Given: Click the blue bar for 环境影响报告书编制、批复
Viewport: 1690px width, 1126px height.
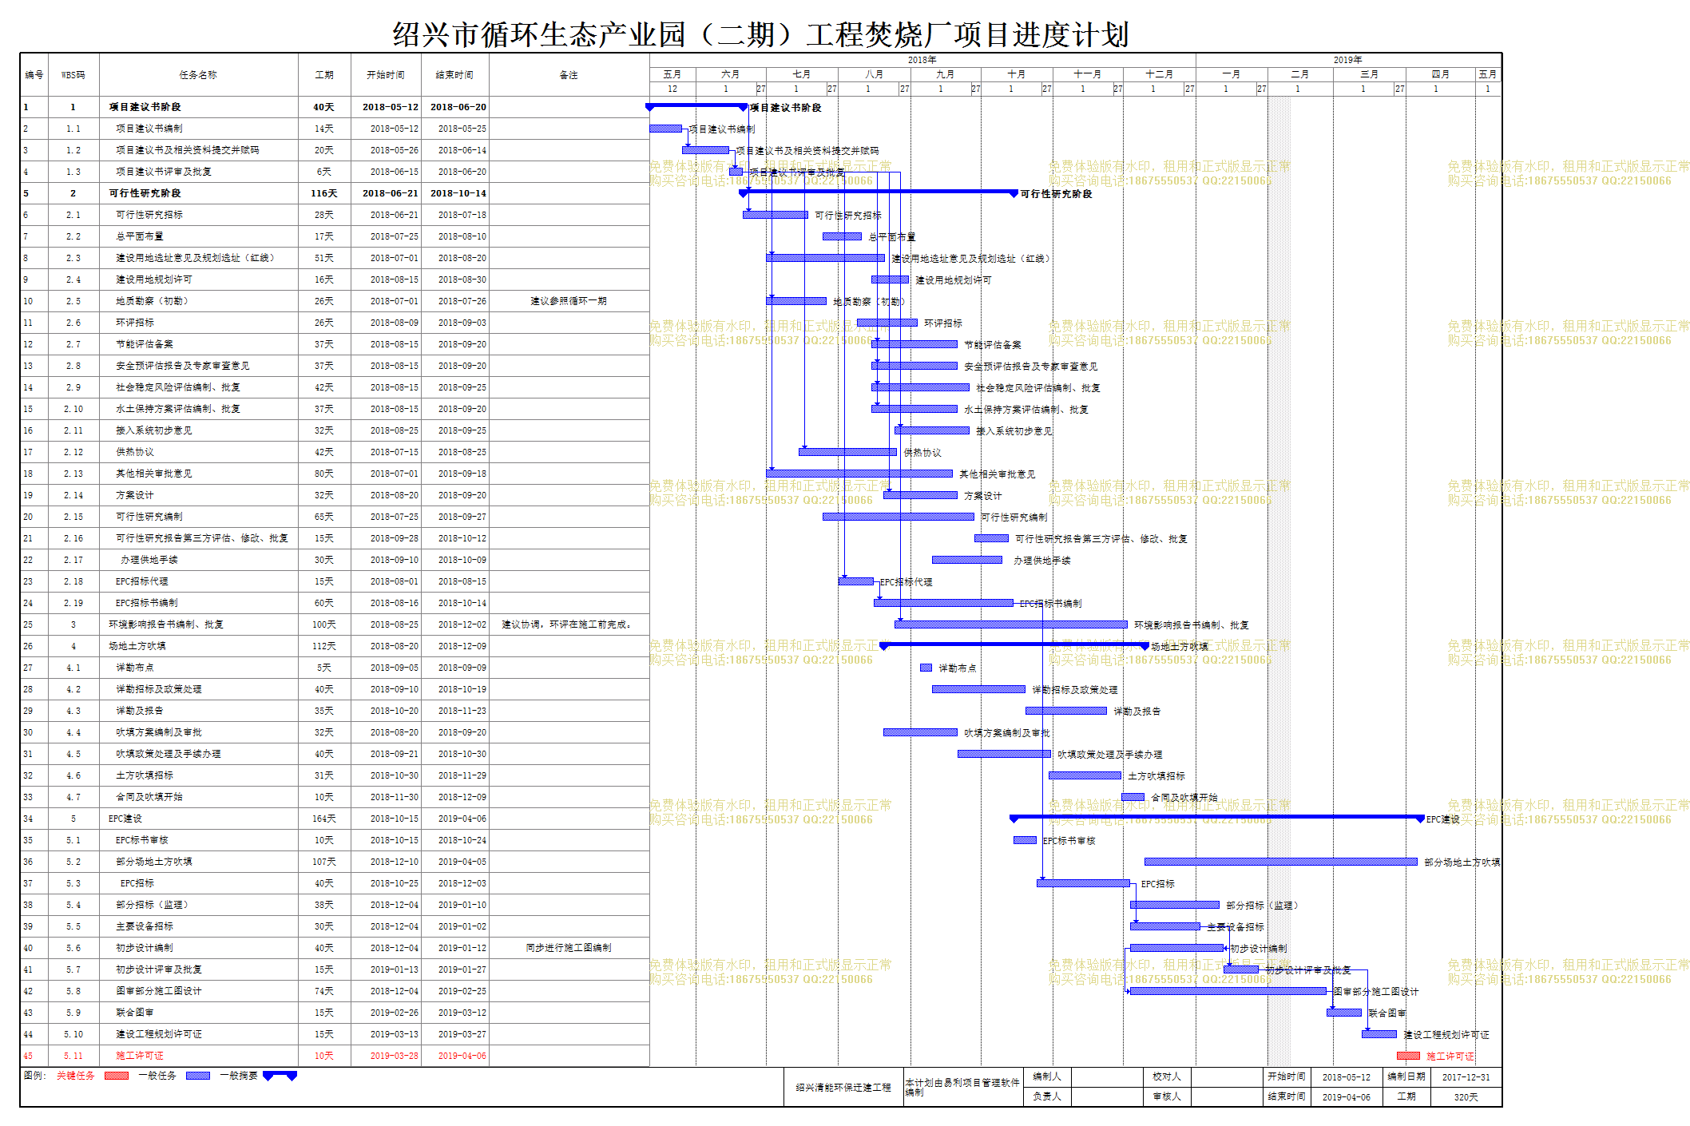Looking at the screenshot, I should pos(1011,624).
